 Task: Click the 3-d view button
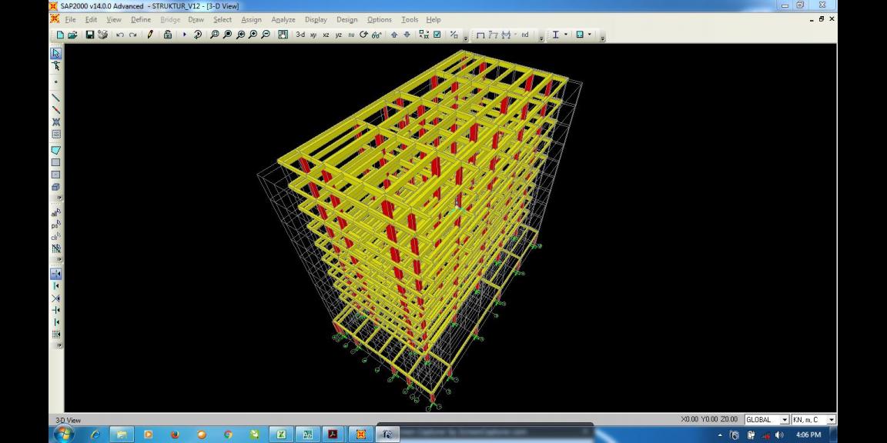[300, 35]
